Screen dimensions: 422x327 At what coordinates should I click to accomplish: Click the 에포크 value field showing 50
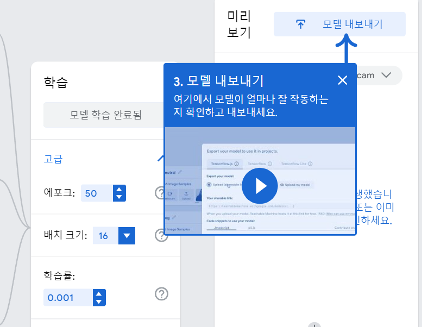tap(97, 193)
